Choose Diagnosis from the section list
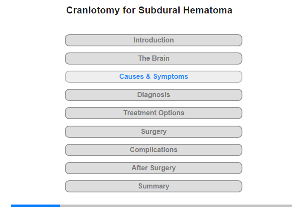Viewport: 303px width, 208px height. click(153, 95)
